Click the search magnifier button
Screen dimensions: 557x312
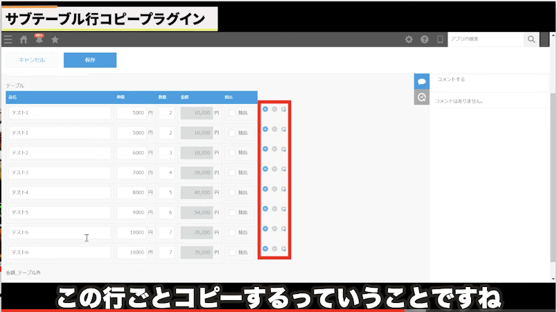click(531, 40)
